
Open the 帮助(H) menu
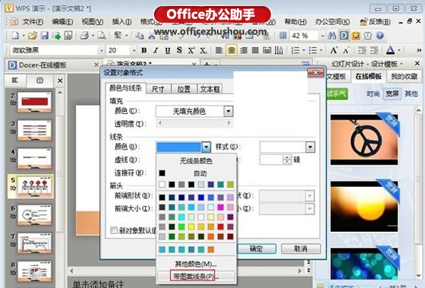click(295, 22)
